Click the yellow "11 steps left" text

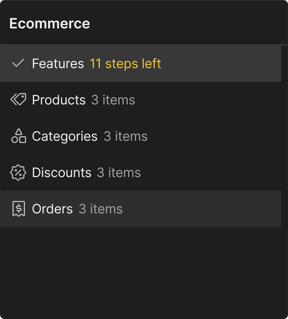tap(125, 64)
